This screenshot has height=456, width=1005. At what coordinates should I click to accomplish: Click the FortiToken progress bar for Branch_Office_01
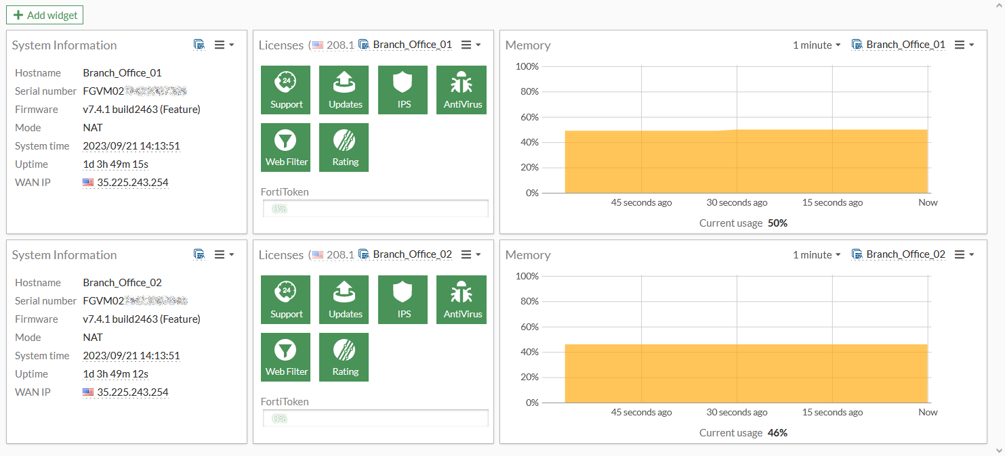click(x=375, y=208)
